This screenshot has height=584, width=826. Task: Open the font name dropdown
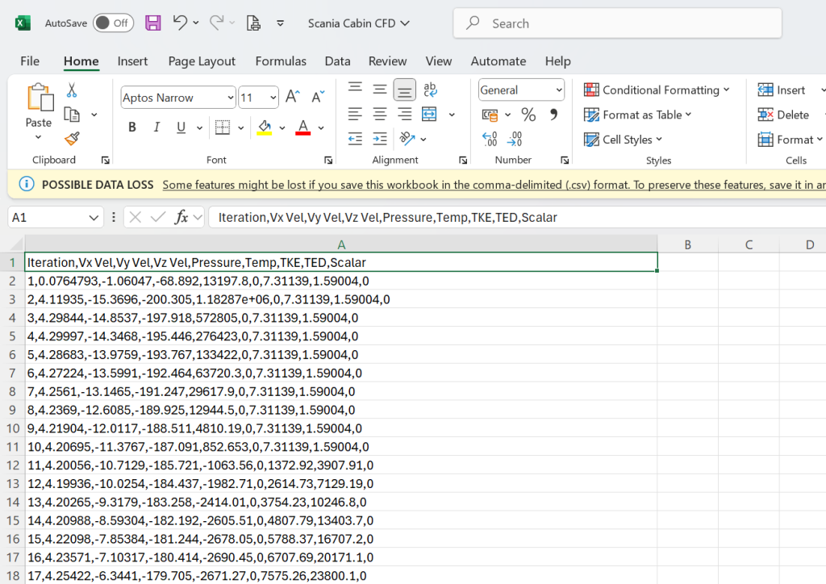[x=228, y=98]
